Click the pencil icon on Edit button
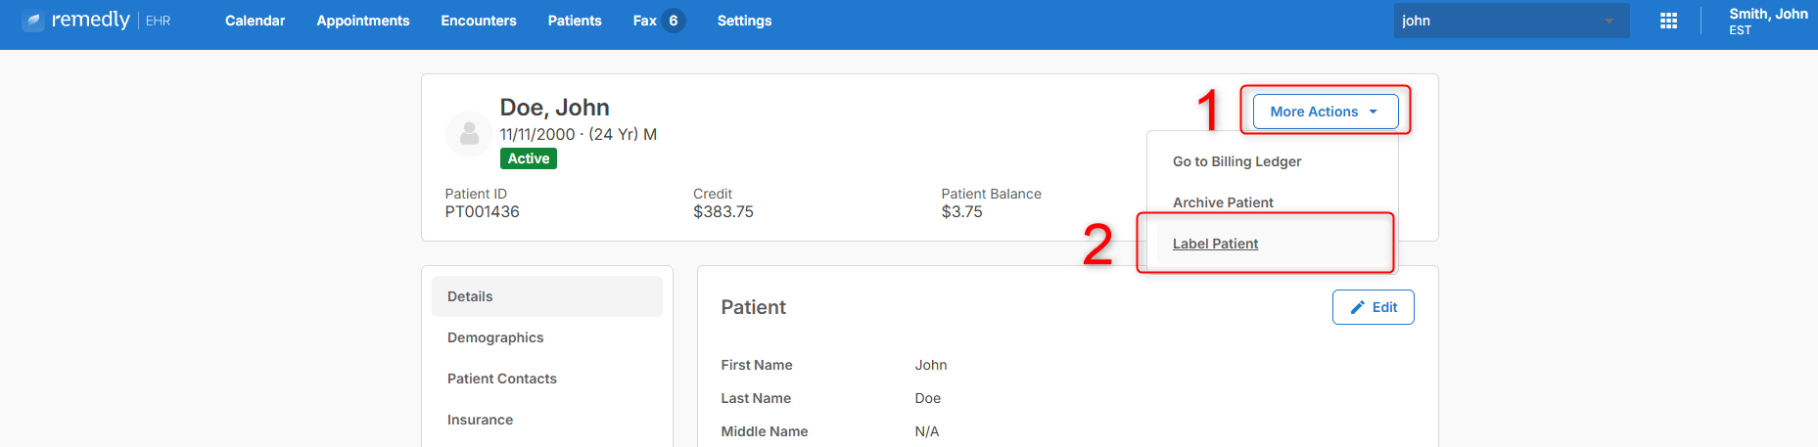Screen dimensions: 1818x447 (1358, 307)
